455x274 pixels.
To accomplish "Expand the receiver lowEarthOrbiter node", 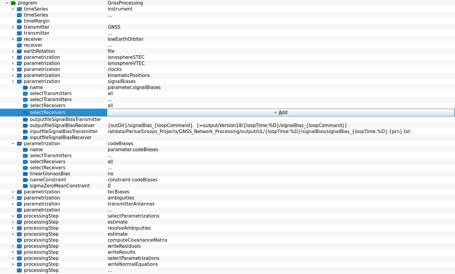I will click(x=13, y=39).
